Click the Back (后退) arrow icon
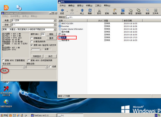The height and width of the screenshot is (117, 161). 62,10
